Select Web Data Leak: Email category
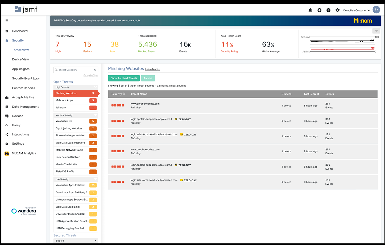 pyautogui.click(x=76, y=207)
